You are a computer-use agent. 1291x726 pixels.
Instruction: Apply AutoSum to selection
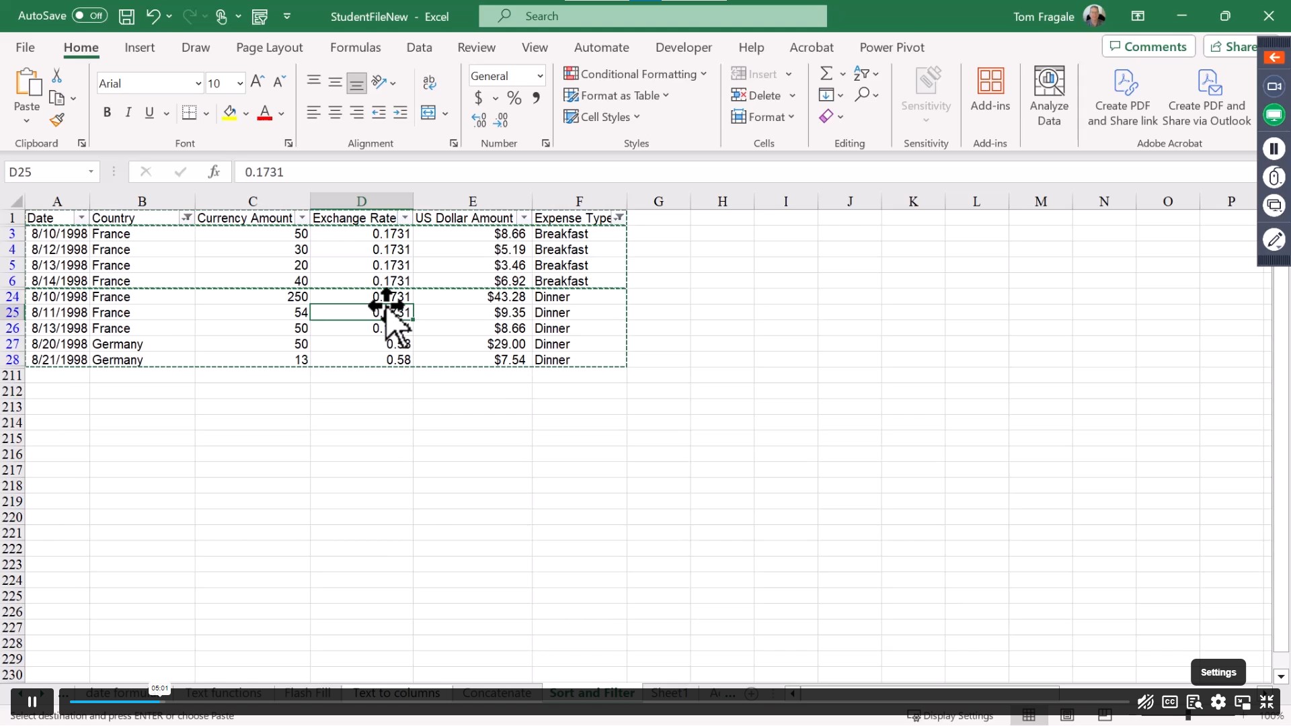[x=827, y=73]
